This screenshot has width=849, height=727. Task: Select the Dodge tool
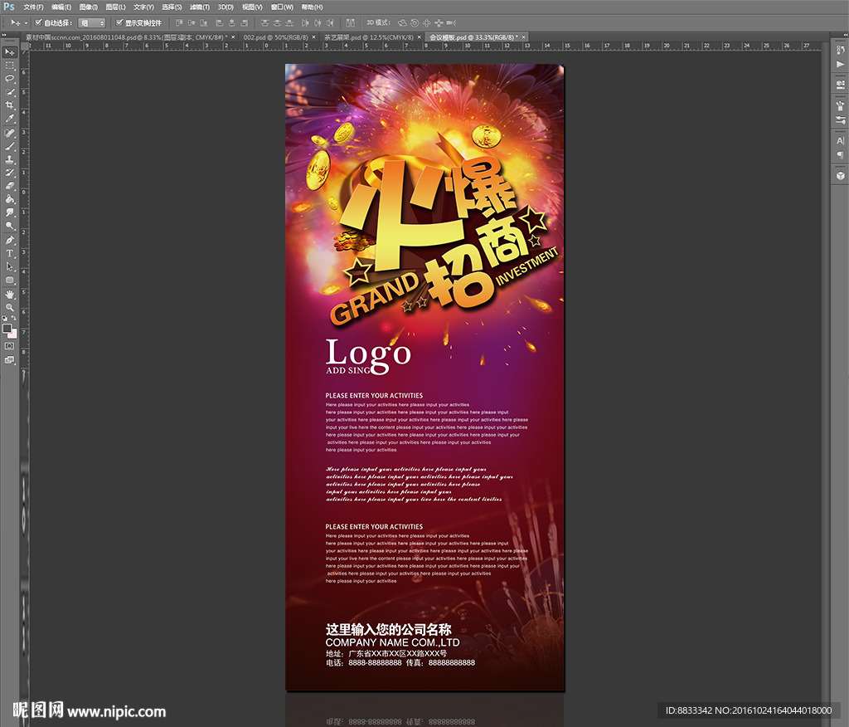tap(10, 226)
